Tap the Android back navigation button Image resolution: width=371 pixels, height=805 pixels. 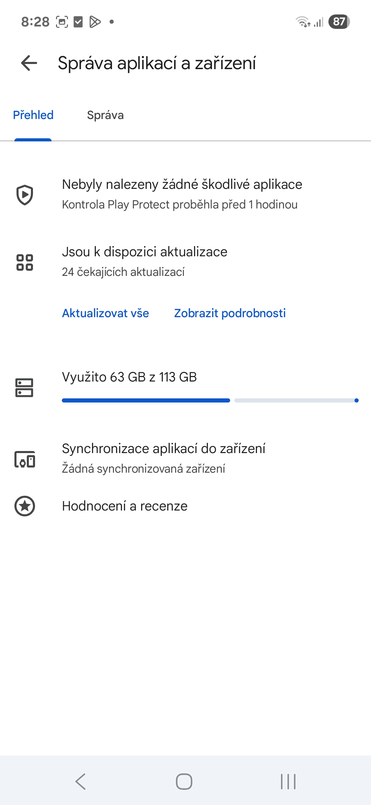(x=81, y=782)
